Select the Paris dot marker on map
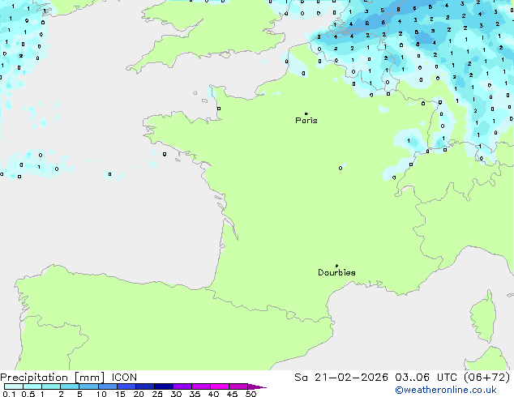This screenshot has height=397, width=514. (x=306, y=113)
